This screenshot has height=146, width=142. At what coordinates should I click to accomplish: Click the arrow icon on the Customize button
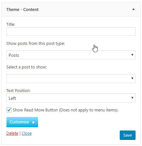point(34,122)
